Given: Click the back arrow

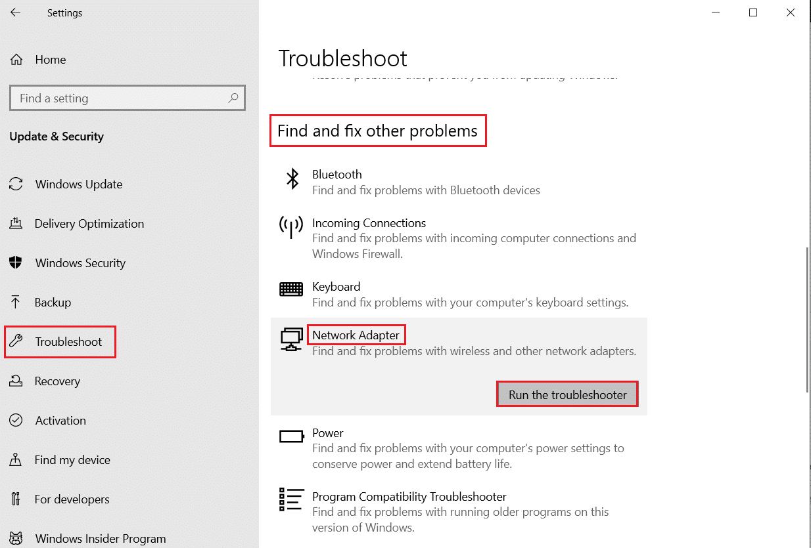Looking at the screenshot, I should tap(14, 12).
